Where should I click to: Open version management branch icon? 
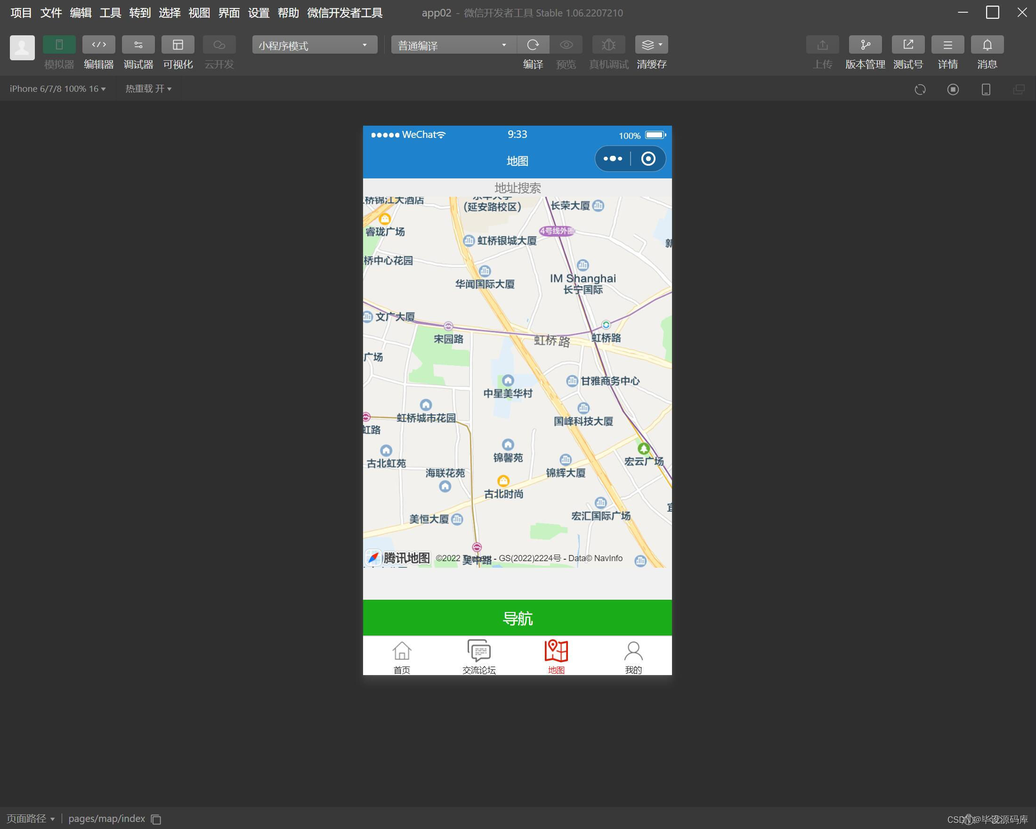pos(865,45)
